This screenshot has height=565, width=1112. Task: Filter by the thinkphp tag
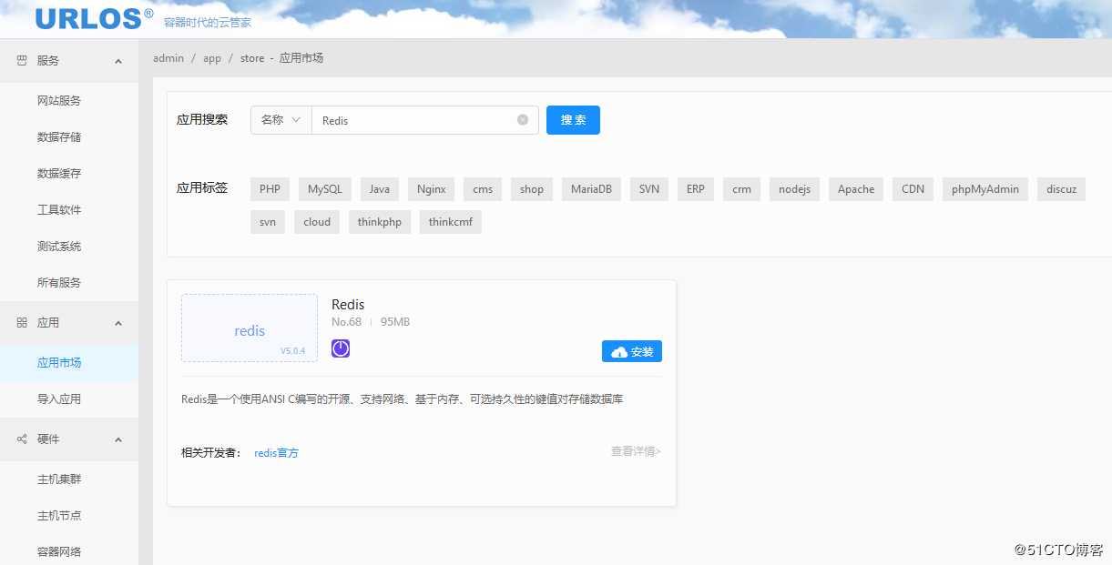point(380,222)
